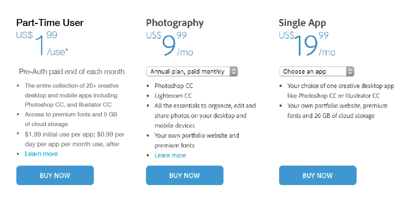The image size is (408, 199).
Task: Buy the Single App plan
Action: click(x=317, y=175)
